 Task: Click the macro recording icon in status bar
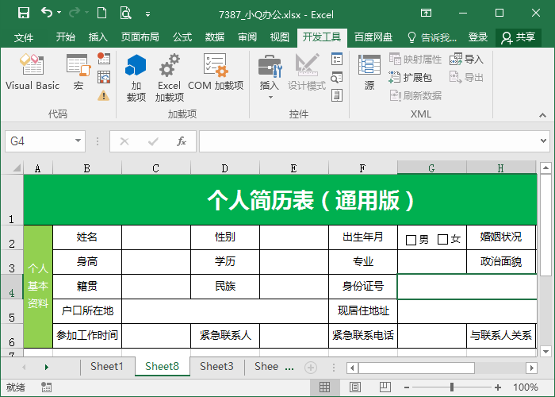(x=46, y=387)
